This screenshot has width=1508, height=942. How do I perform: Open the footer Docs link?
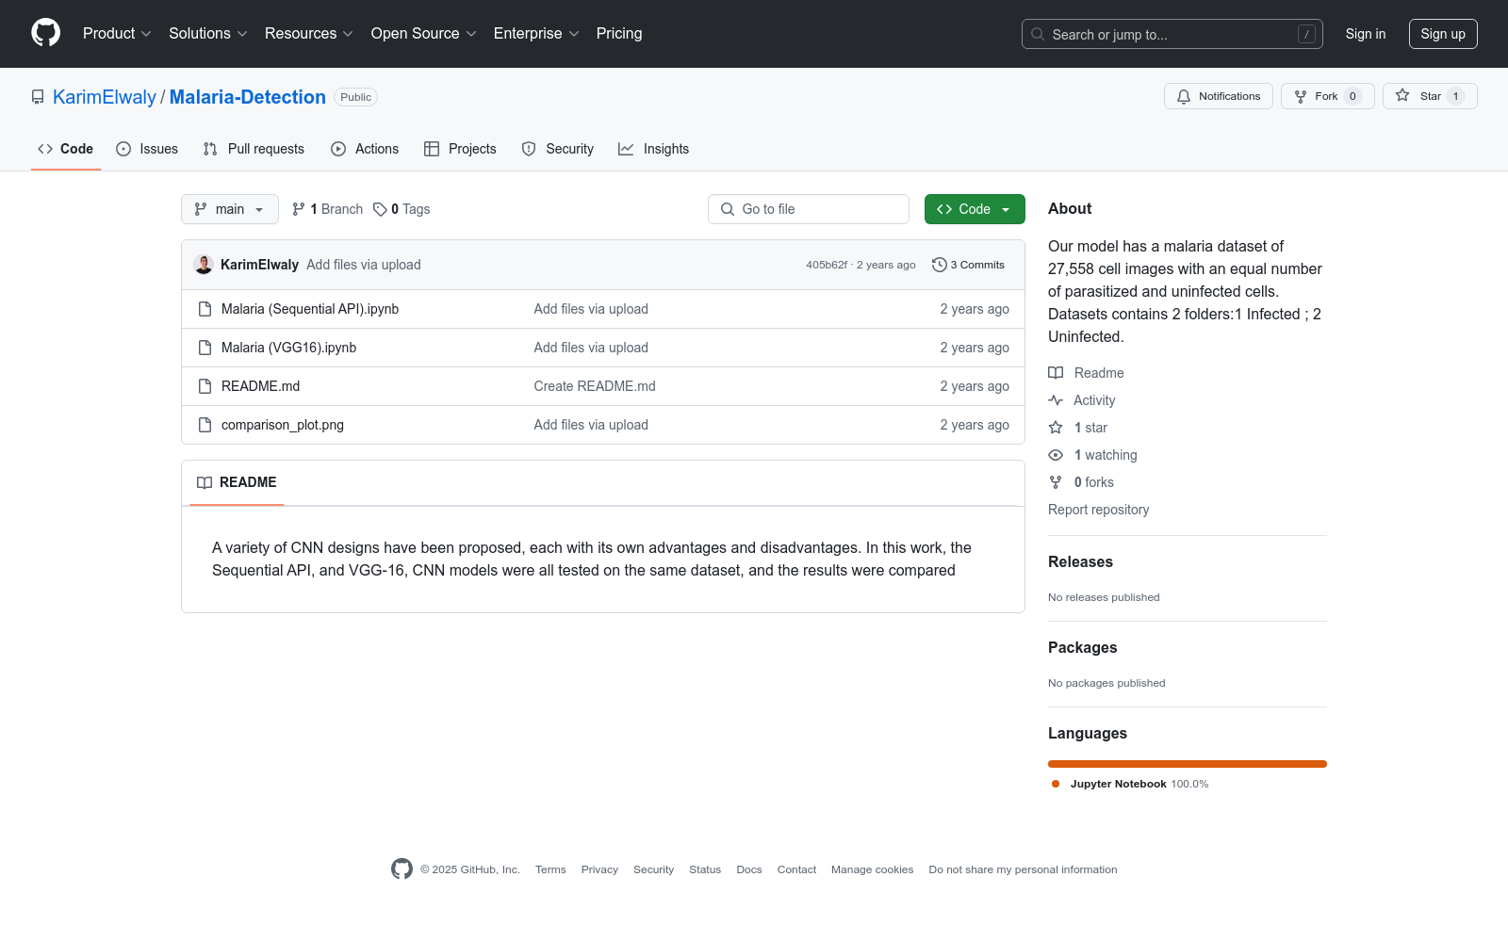tap(749, 869)
